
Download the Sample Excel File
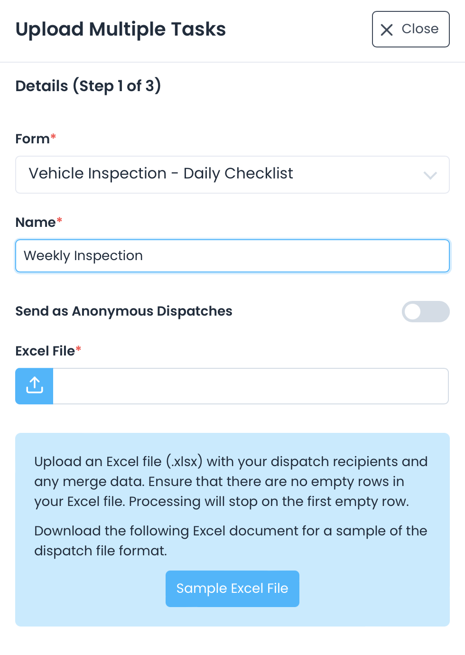(232, 589)
